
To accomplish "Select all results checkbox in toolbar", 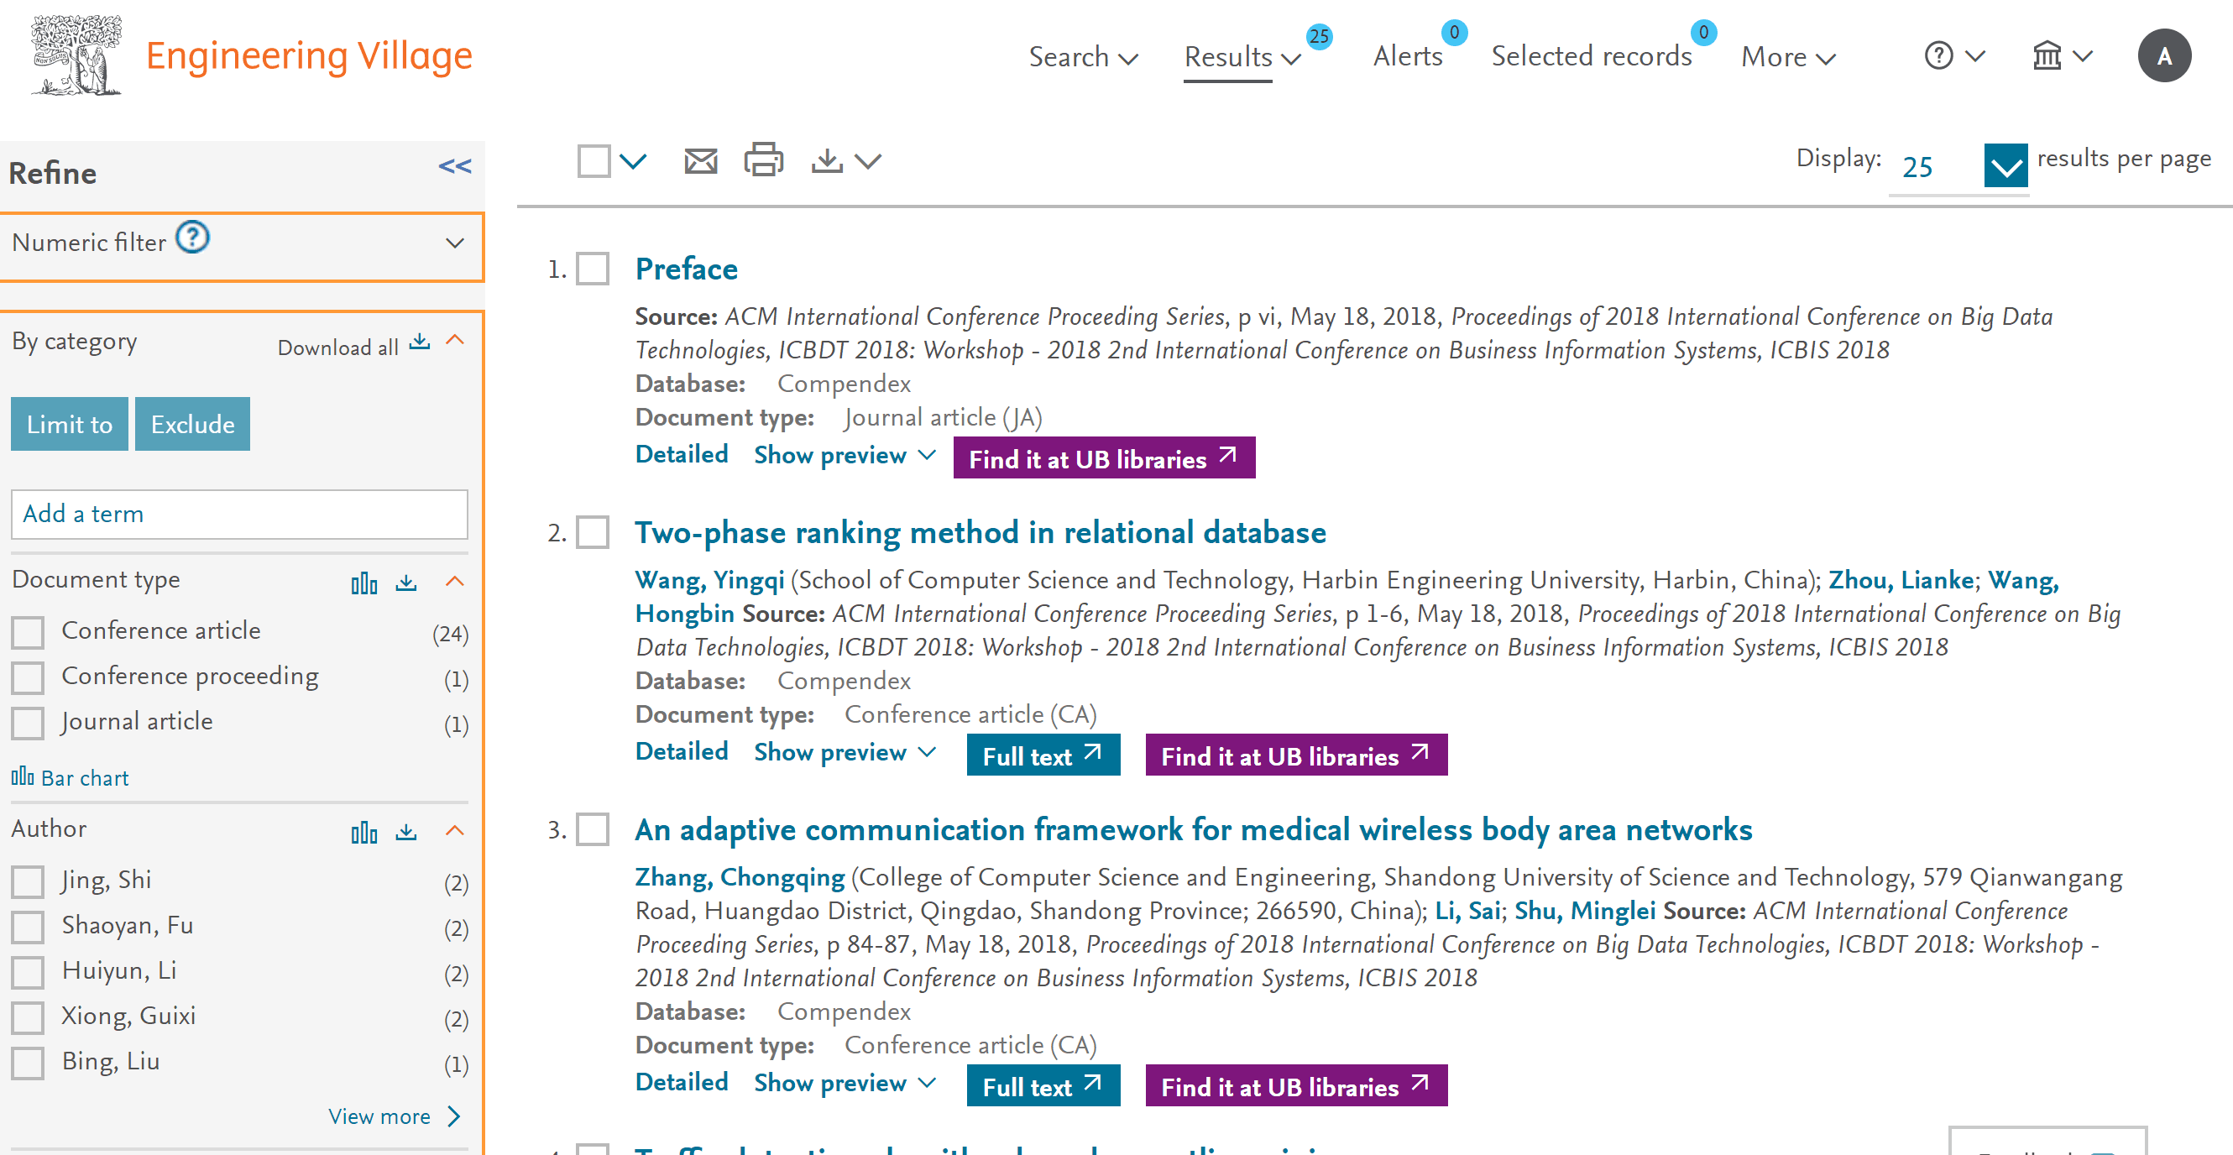I will click(594, 161).
